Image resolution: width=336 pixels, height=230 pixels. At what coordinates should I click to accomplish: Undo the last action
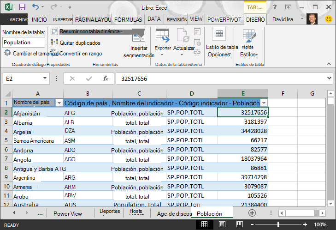point(35,6)
